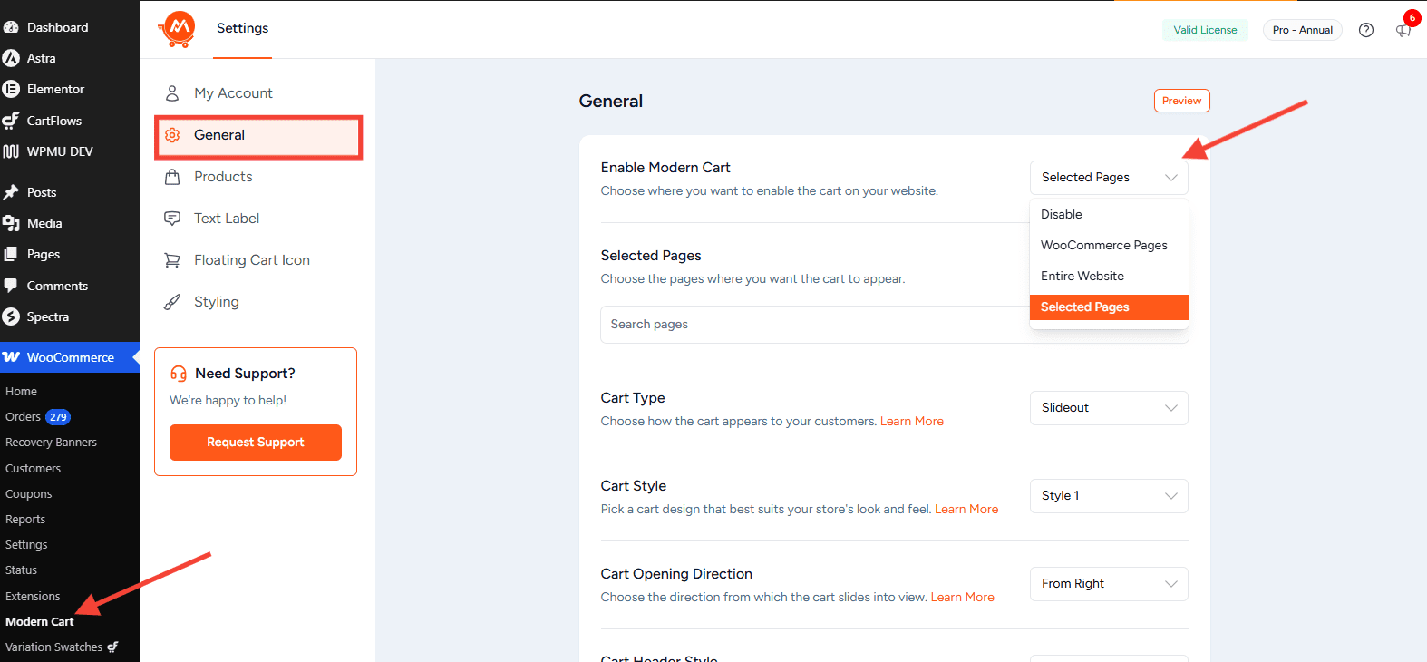Click the Comments bubble icon
1427x662 pixels.
pyautogui.click(x=11, y=286)
